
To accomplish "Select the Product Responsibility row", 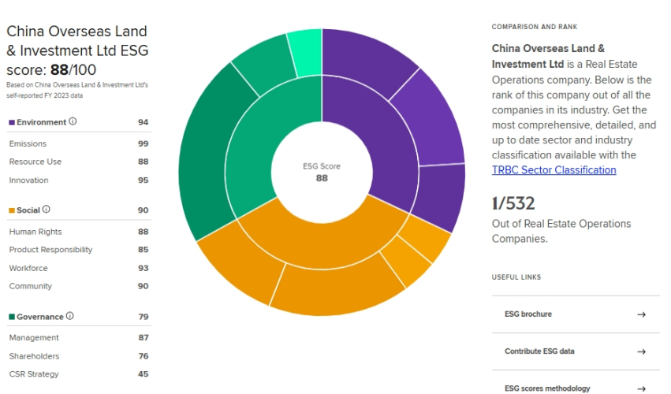I will (79, 250).
